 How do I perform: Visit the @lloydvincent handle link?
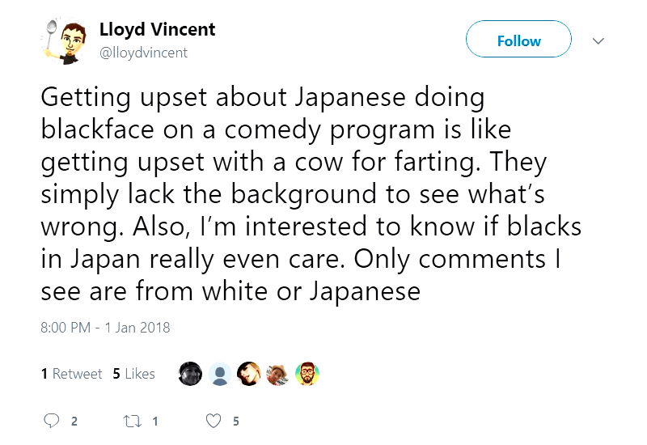pyautogui.click(x=143, y=52)
